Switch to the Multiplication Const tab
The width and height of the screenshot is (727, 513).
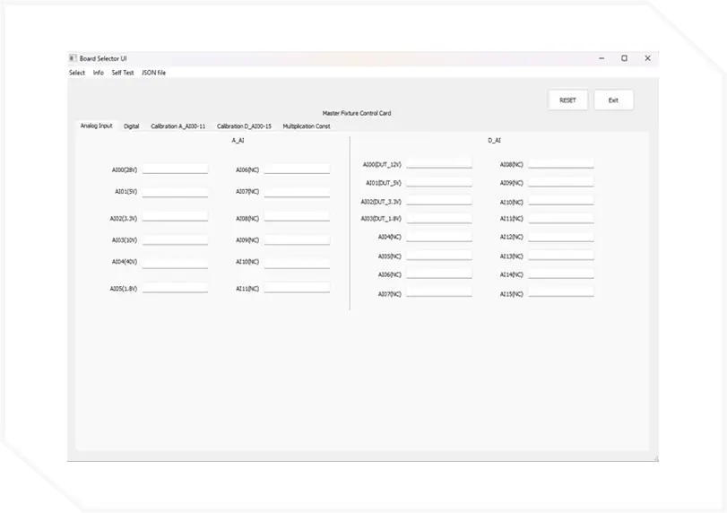(307, 126)
